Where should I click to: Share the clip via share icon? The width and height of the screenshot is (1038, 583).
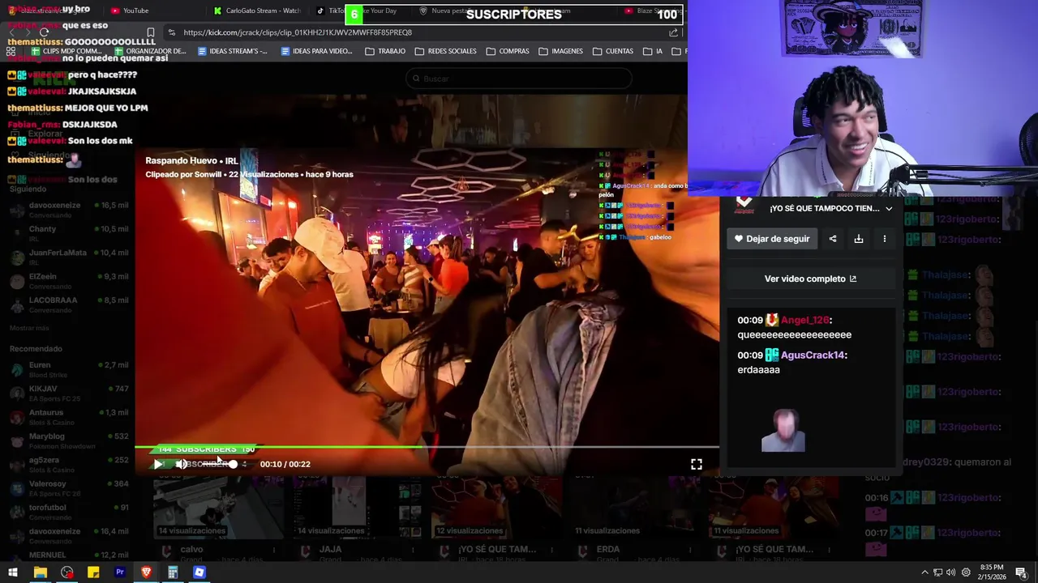833,239
